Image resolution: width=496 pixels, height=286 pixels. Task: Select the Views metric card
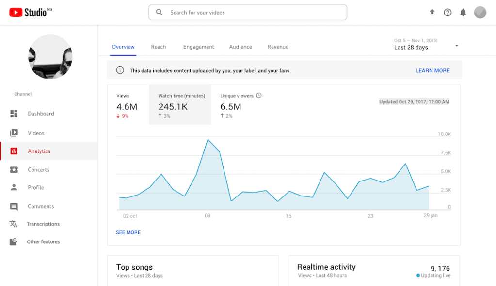point(128,105)
